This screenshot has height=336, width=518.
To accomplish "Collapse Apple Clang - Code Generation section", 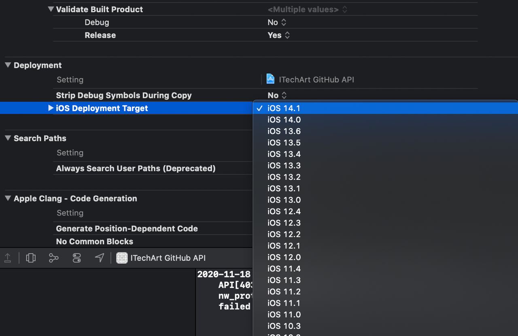I will click(x=8, y=198).
